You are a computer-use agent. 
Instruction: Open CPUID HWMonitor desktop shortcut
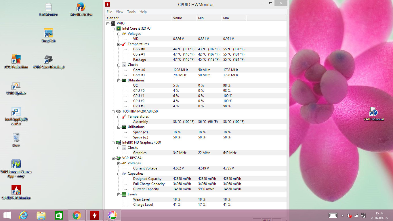[16, 193]
